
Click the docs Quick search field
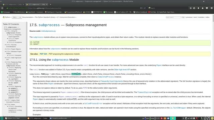(173, 17)
